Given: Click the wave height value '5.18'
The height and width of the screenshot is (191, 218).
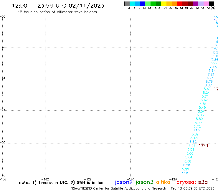Looking at the screenshot, I should coord(194,138).
